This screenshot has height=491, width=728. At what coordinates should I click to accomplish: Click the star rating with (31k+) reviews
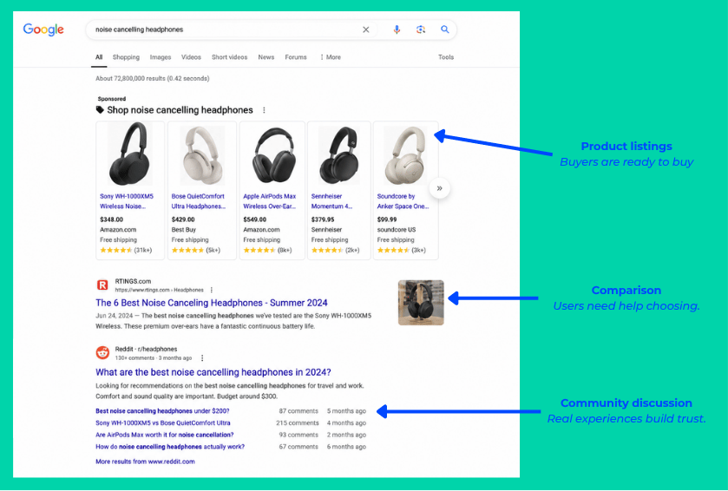point(126,250)
